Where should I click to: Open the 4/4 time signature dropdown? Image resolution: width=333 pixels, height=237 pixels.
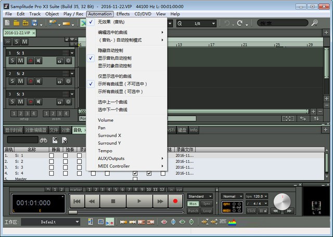coord(257,203)
